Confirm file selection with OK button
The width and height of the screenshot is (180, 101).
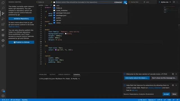pyautogui.click(x=125, y=2)
